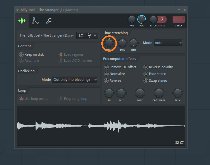The height and width of the screenshot is (165, 210).
Task: Enable Swap stereo
Action: [155, 81]
